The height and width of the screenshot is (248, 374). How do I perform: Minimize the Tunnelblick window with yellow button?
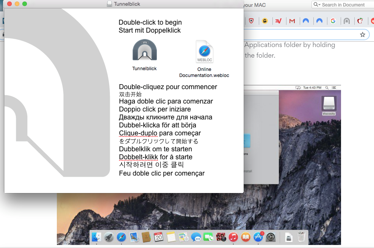coord(17,4)
